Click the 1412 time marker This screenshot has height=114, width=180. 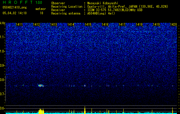[36, 25]
